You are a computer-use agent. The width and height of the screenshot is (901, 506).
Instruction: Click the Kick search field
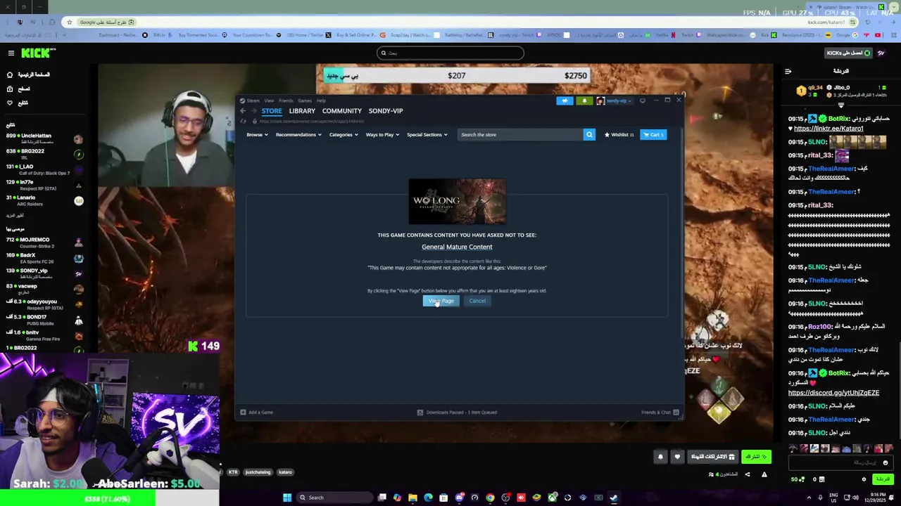point(450,53)
